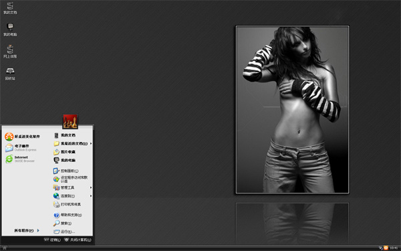Expand the 连接到 submenu arrow

[x=91, y=196]
